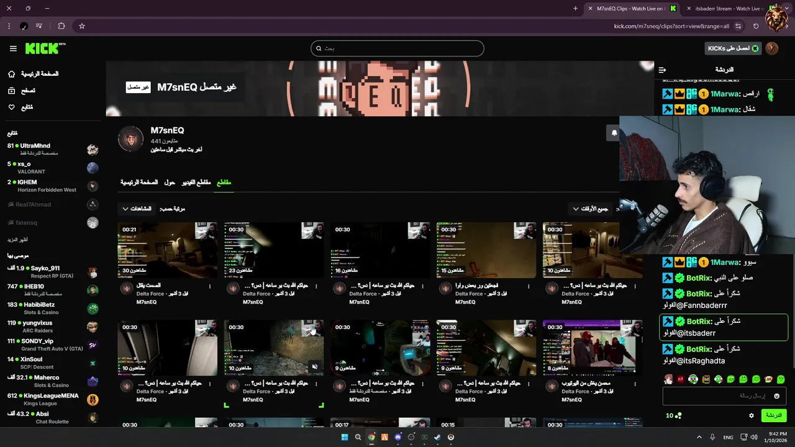Viewport: 795px width, 447px height.
Task: Click the muted speaker icon on clip
Action: (315, 367)
